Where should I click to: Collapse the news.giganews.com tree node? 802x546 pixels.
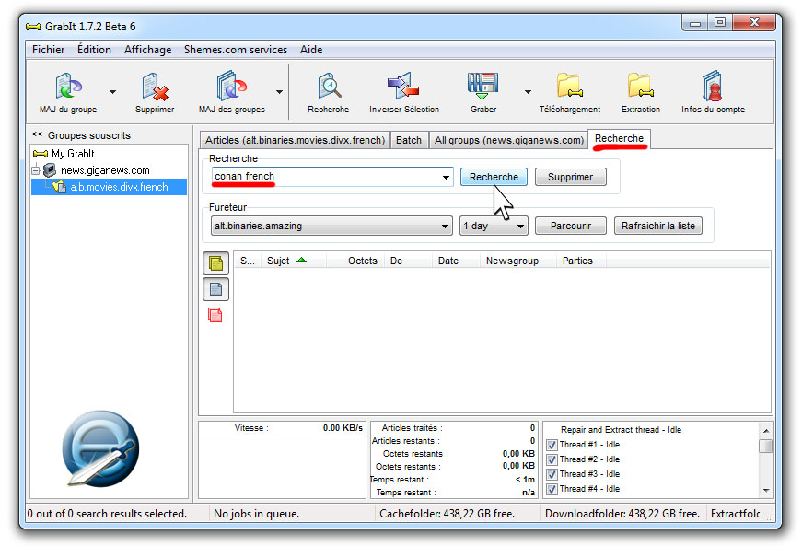pyautogui.click(x=35, y=170)
